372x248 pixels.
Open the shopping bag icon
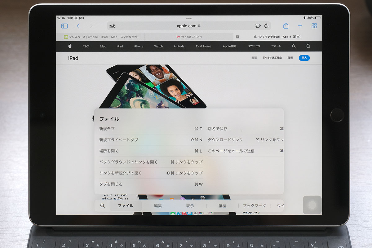click(308, 46)
